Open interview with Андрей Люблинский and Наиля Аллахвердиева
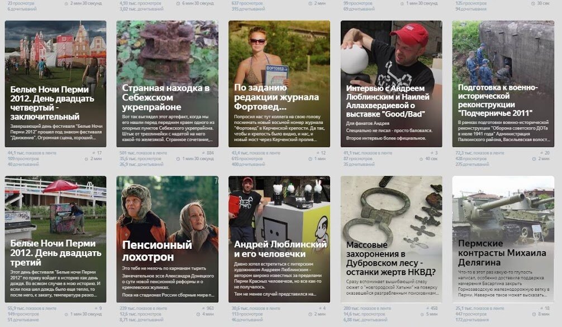The width and height of the screenshot is (562, 327). tap(392, 84)
